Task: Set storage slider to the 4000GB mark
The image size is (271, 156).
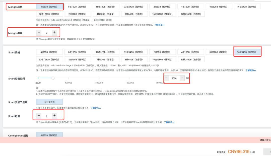Action: point(69,78)
